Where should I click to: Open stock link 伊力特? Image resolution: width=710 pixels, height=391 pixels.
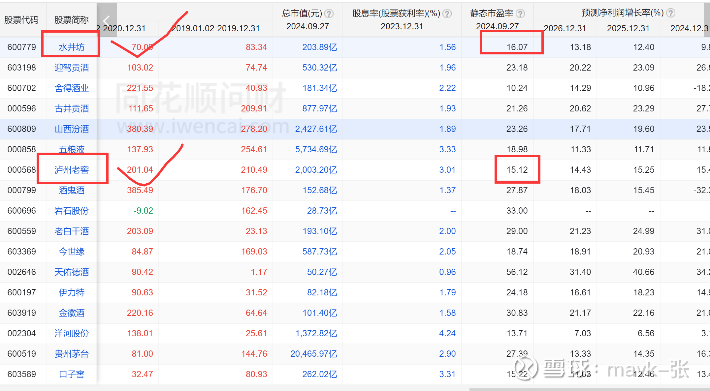pyautogui.click(x=72, y=292)
